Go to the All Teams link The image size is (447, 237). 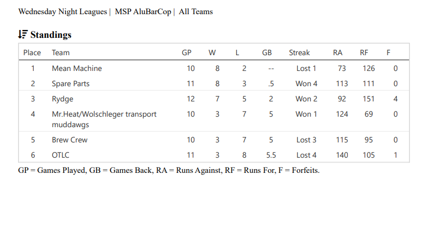click(196, 12)
